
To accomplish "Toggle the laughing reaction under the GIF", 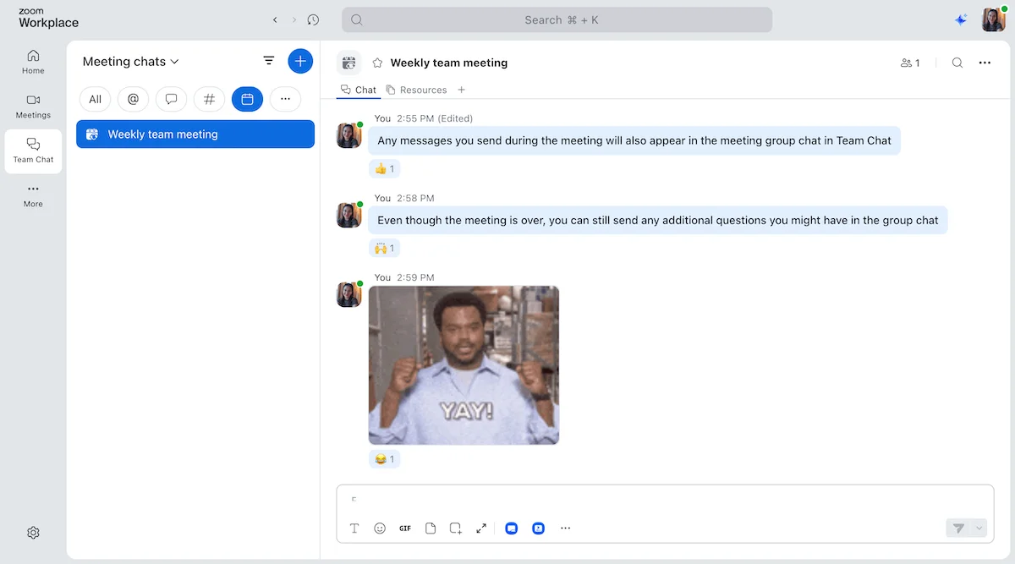I will tap(385, 459).
